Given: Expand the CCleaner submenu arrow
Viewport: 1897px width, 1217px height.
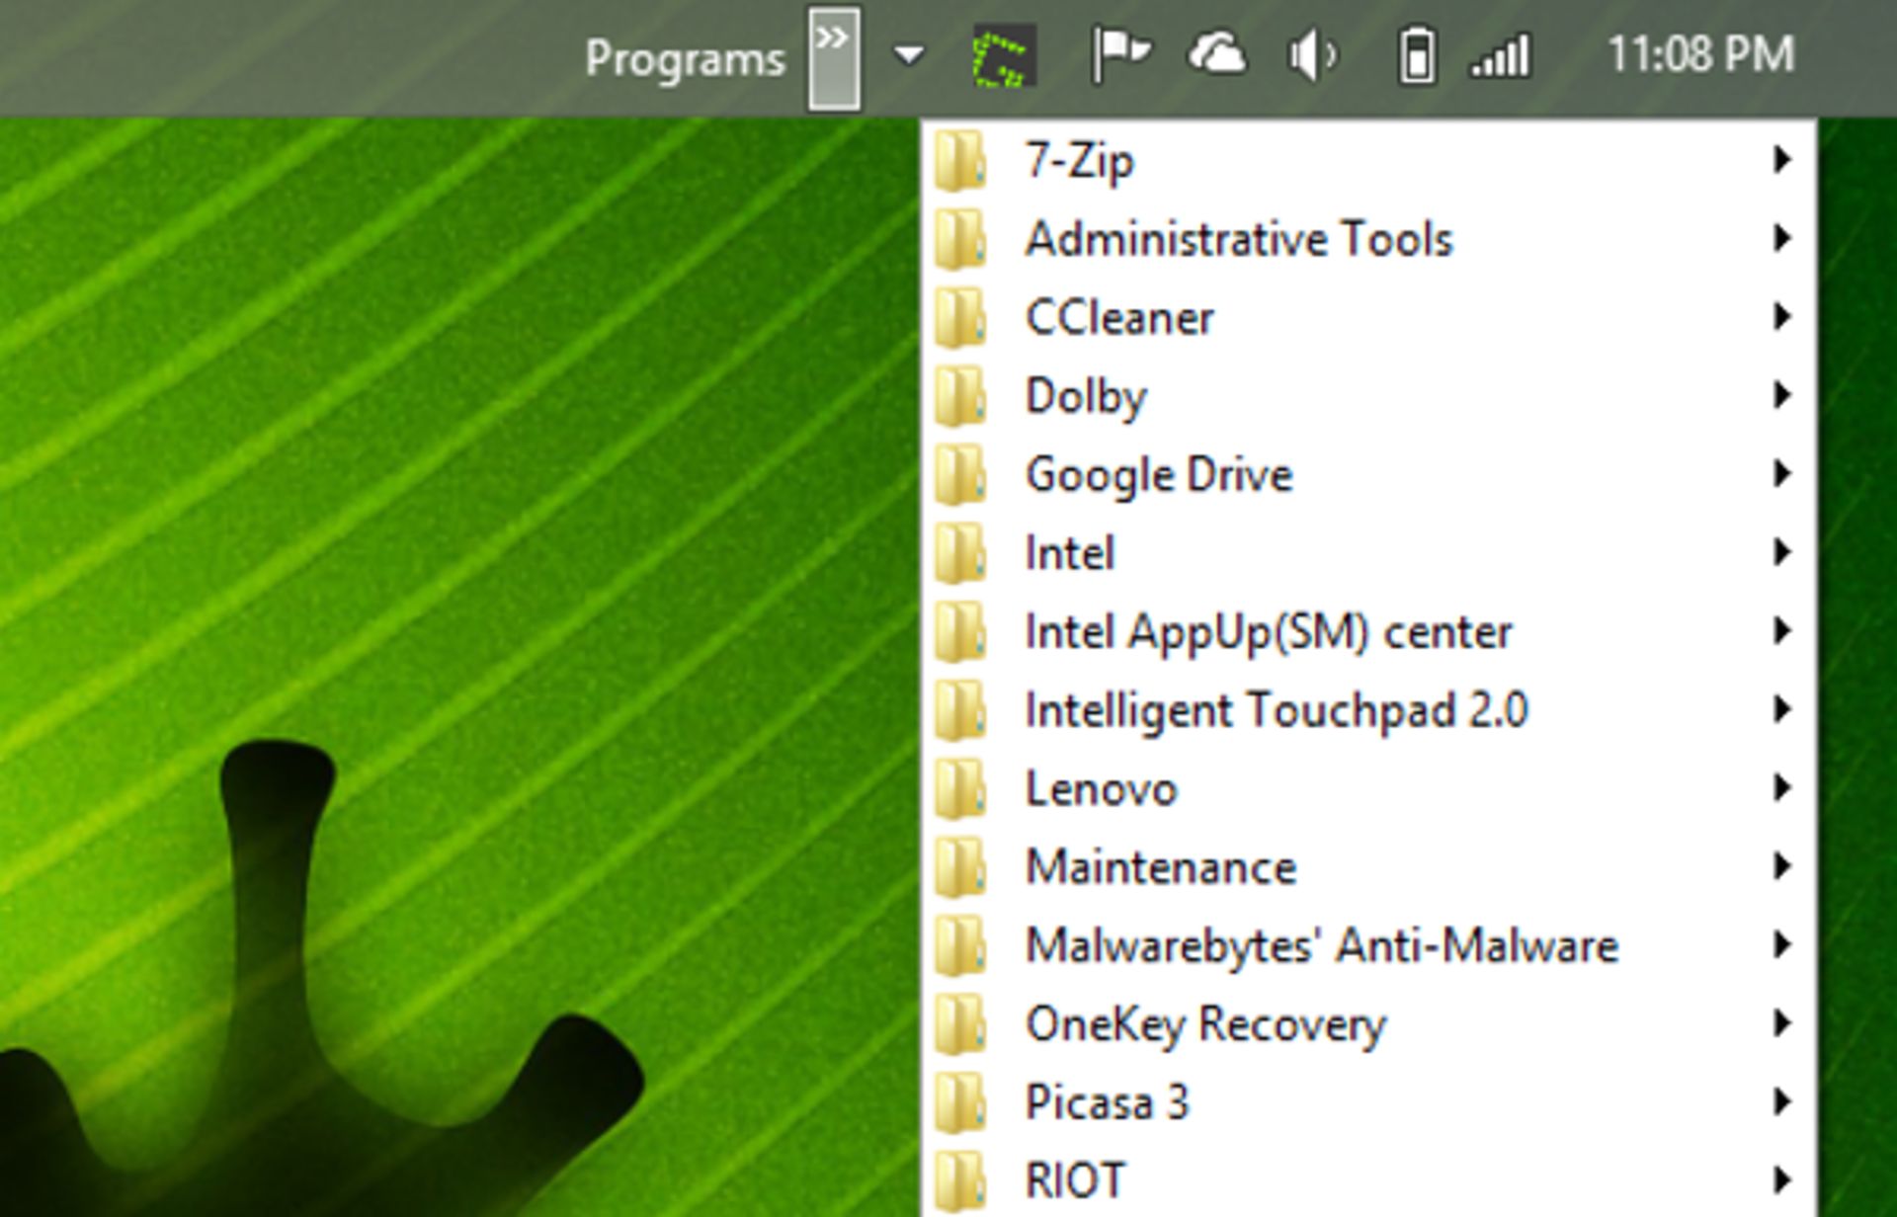Looking at the screenshot, I should coord(1782,317).
